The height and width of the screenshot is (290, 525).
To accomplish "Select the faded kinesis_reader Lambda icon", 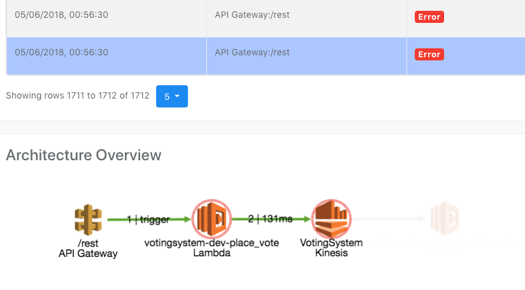I will [445, 218].
